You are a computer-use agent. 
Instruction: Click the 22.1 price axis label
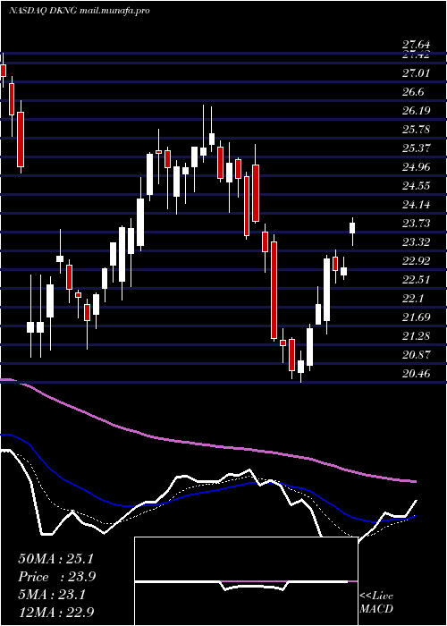414,298
